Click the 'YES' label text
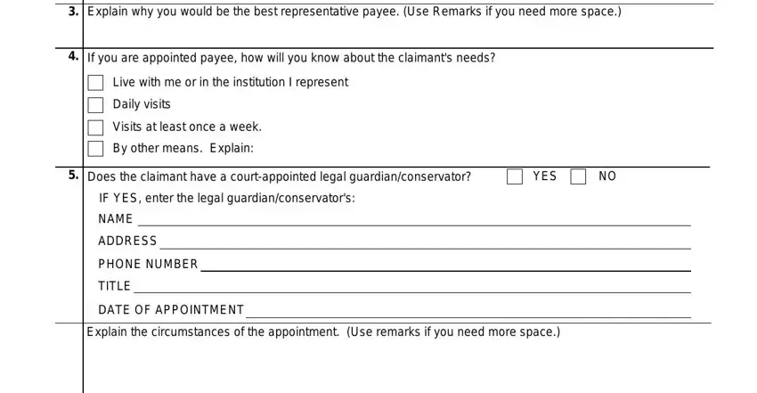 (x=544, y=176)
